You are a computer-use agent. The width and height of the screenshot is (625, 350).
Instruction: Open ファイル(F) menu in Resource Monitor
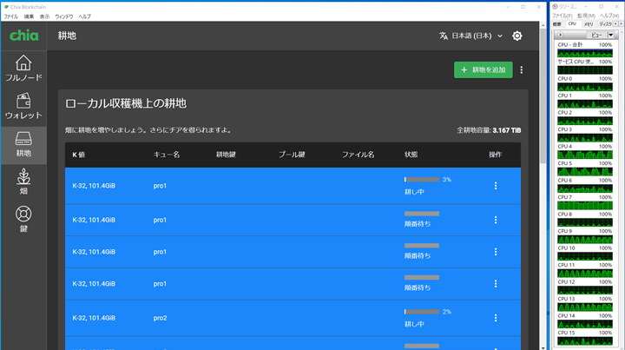(x=562, y=16)
